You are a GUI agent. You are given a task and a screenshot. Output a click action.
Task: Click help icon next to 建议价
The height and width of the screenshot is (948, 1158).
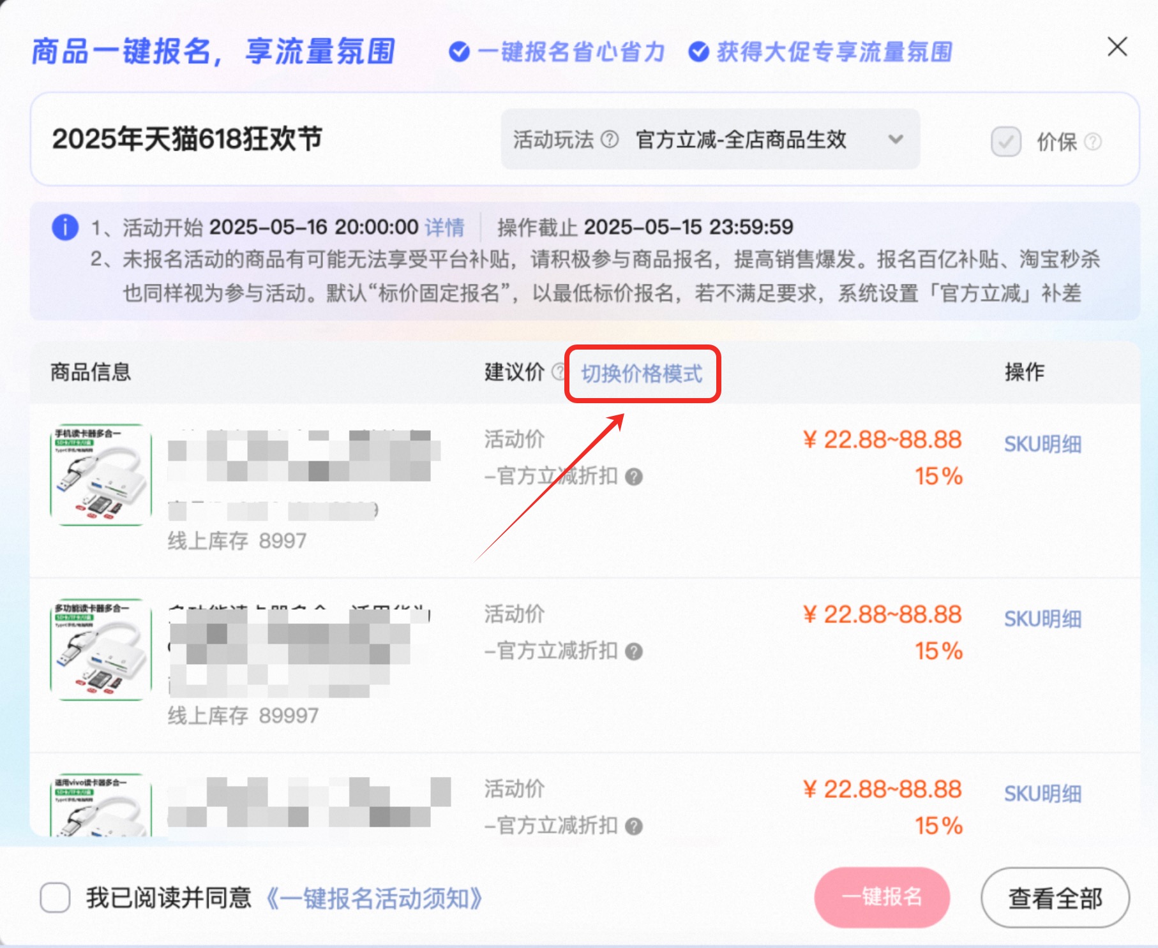click(559, 372)
